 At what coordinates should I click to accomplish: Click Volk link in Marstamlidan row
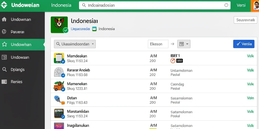[x=250, y=112]
